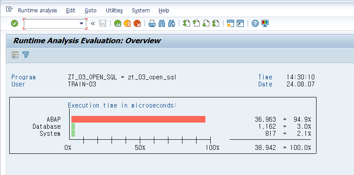Click the 'Execution time in microseconds:' heading
The width and height of the screenshot is (354, 175).
(122, 105)
